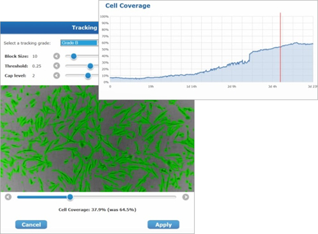The image size is (318, 234).
Task: Click the 50% label on the chart y-axis
Action: tap(105, 49)
